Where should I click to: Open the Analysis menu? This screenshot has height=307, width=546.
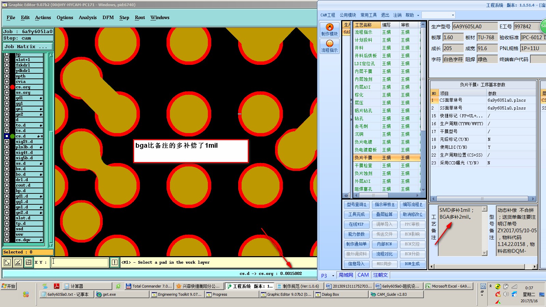coord(88,17)
